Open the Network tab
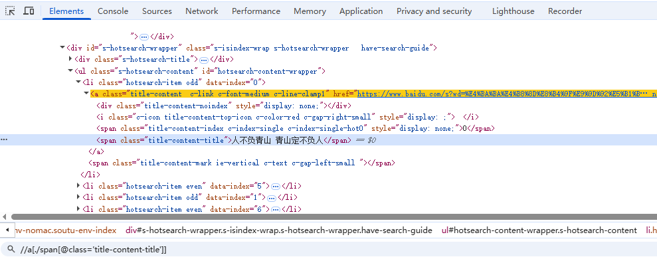Screen dimensions: 657x257 tap(202, 11)
